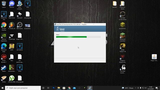This screenshot has height=90, width=160.
Task: Open the taskbar clock and date
Action: (x=150, y=88)
